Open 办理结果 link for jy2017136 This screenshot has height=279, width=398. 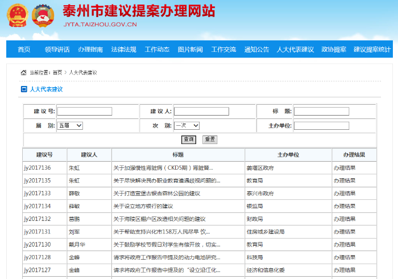345,168
